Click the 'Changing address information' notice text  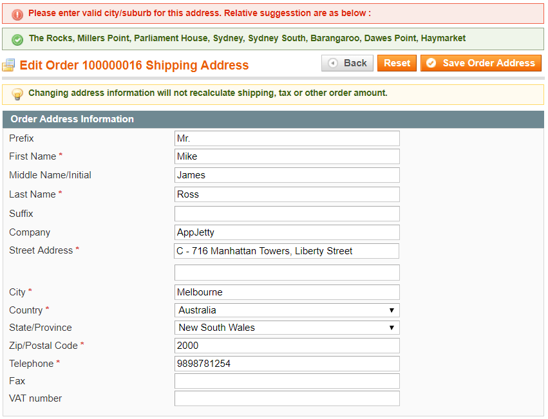click(207, 93)
